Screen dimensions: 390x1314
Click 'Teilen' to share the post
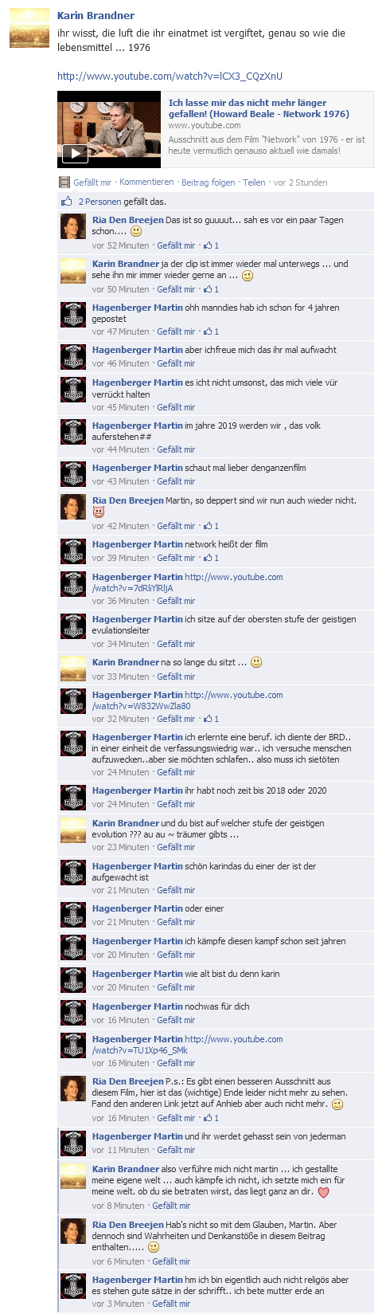pos(254,182)
